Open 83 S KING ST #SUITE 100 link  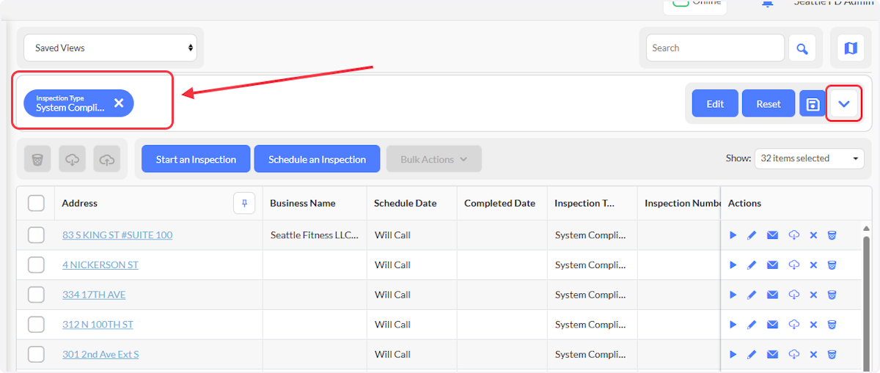(117, 235)
